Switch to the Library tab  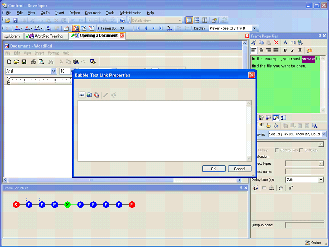click(12, 36)
